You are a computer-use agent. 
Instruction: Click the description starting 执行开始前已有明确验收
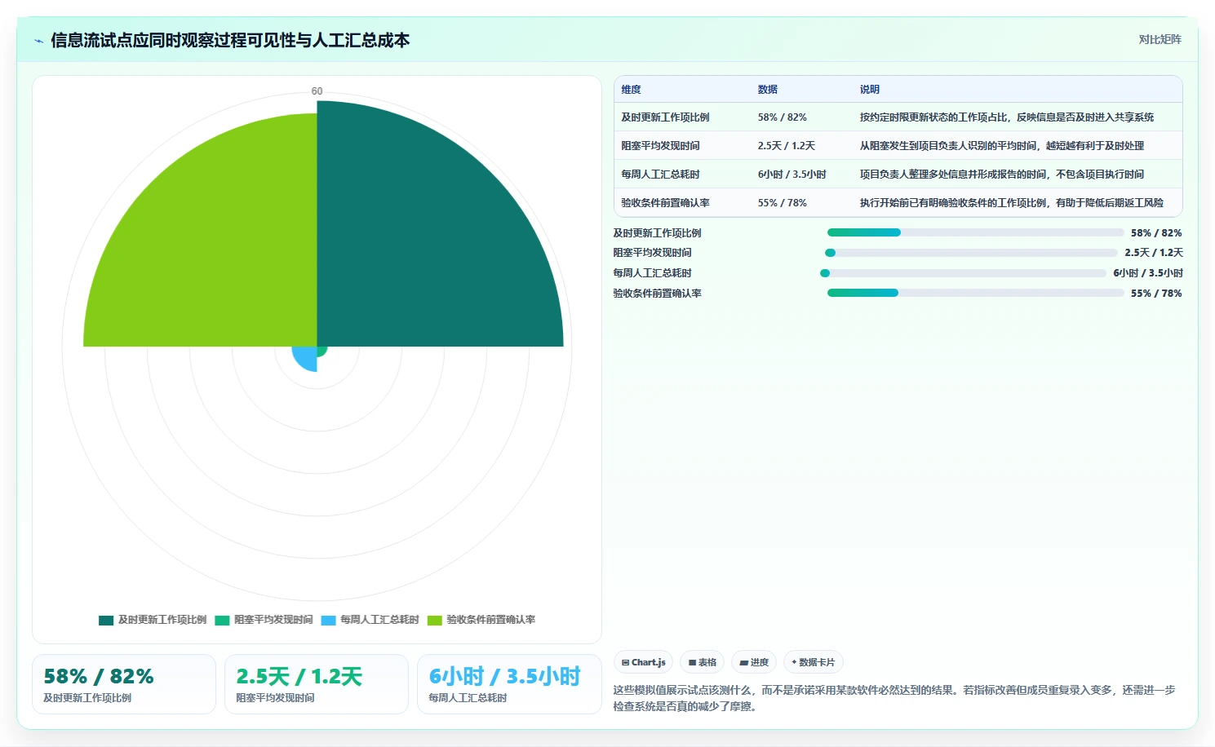point(1011,203)
